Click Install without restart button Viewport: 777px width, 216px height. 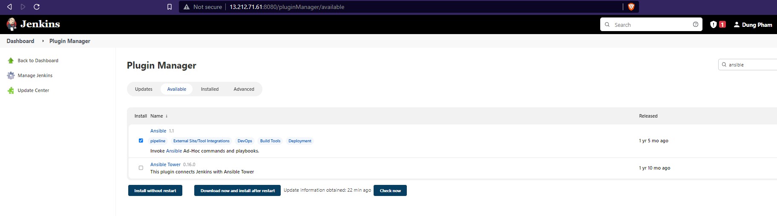point(155,190)
